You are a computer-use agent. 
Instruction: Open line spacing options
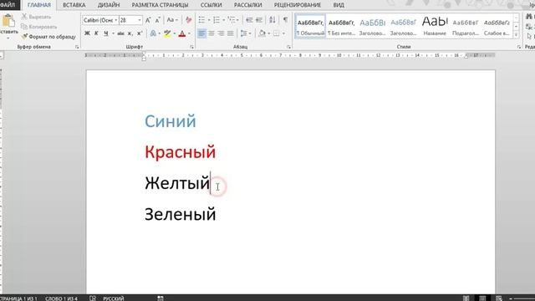tap(244, 33)
